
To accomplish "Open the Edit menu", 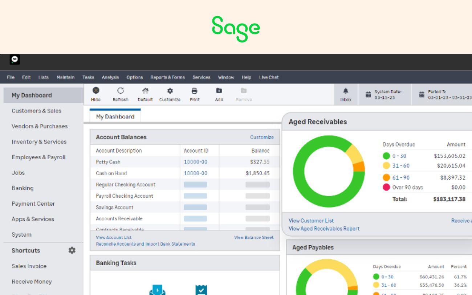I will point(26,77).
